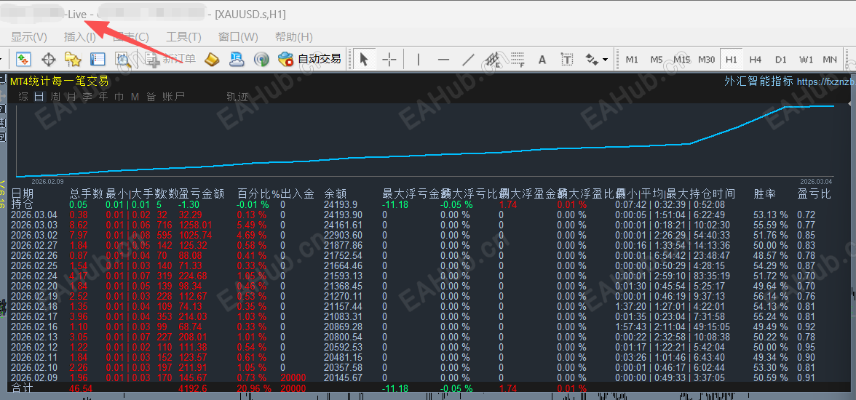Image resolution: width=856 pixels, height=400 pixels.
Task: Switch chart to M30 timeframe
Action: click(x=707, y=60)
